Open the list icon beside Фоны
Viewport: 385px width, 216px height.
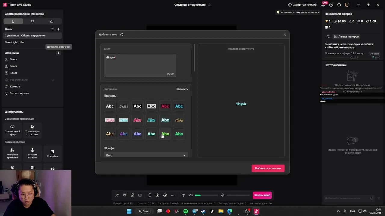52,29
